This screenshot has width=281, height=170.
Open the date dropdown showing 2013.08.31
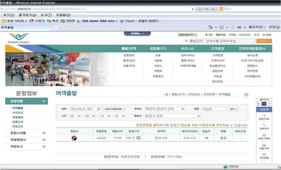click(85, 109)
